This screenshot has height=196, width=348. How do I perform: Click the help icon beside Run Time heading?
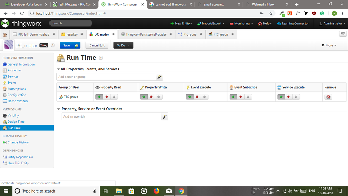[x=101, y=58]
